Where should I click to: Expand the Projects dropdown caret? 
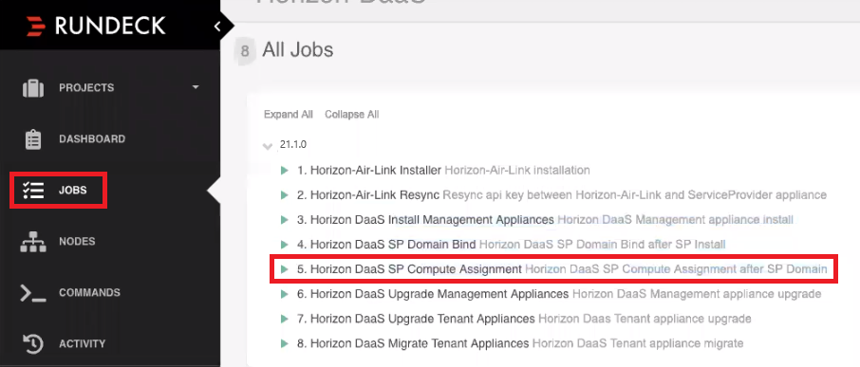point(196,87)
